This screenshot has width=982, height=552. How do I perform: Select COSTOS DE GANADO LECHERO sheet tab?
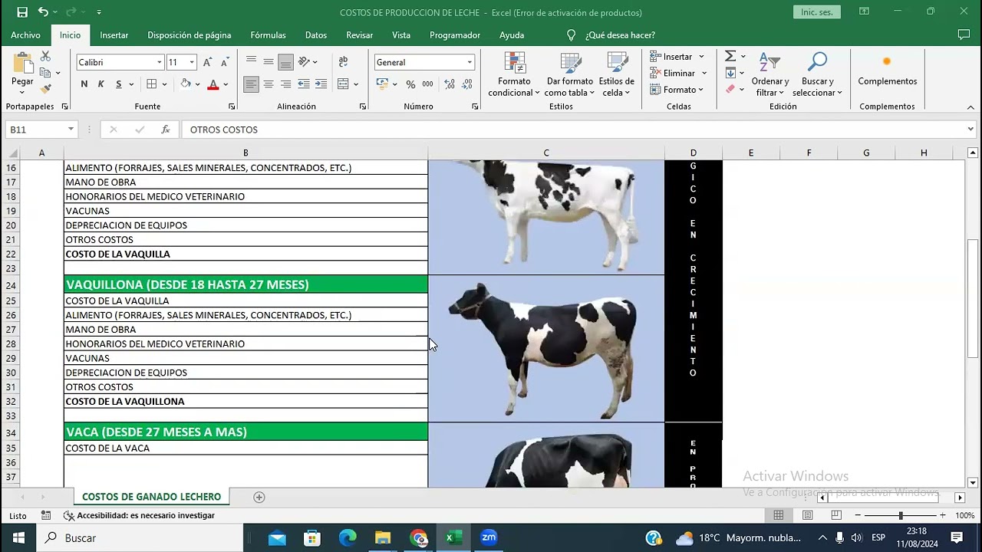click(151, 497)
